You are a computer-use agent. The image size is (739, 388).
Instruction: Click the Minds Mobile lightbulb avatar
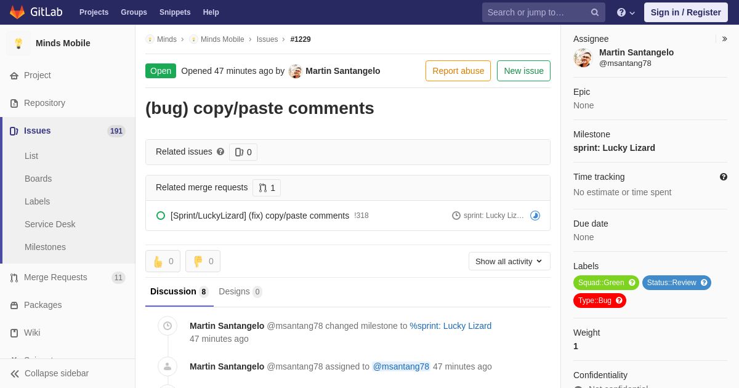(x=18, y=43)
